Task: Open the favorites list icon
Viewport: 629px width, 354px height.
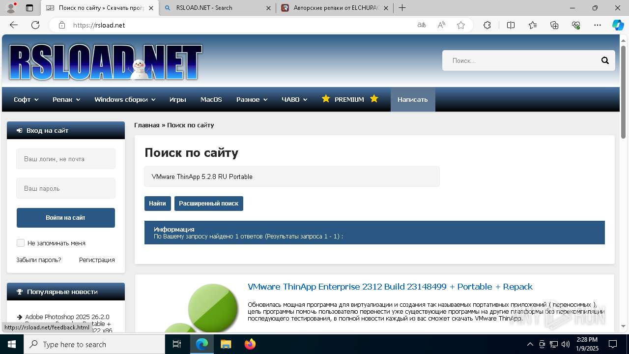Action: click(x=533, y=25)
